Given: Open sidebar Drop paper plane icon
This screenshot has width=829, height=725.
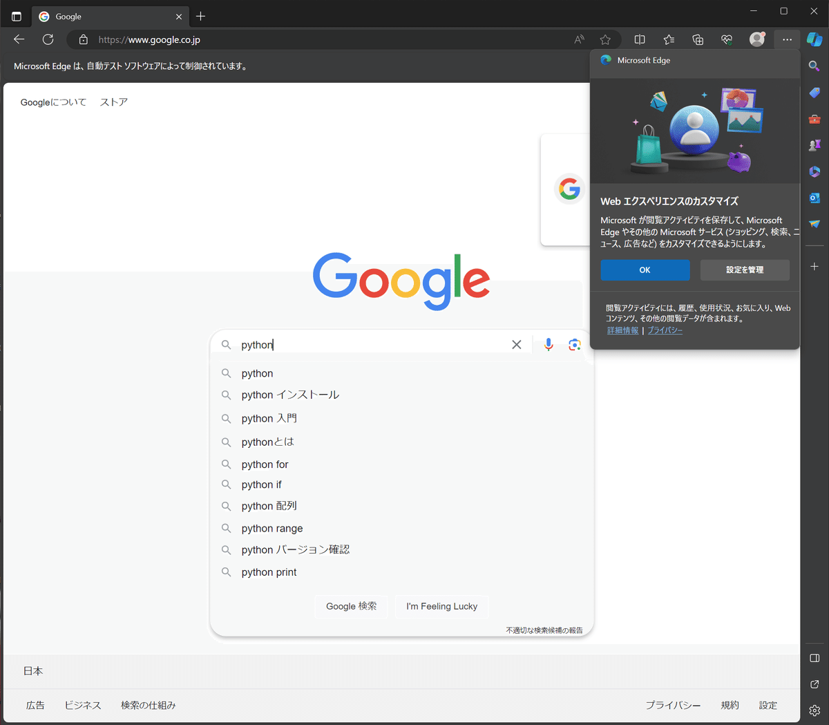Looking at the screenshot, I should click(x=814, y=224).
